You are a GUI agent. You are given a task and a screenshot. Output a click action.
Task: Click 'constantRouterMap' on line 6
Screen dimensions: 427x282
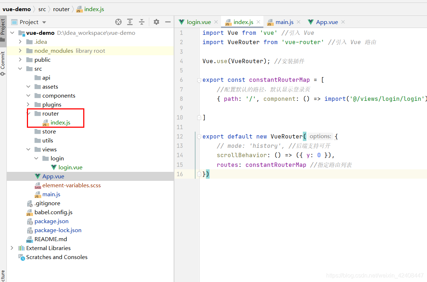(x=280, y=80)
